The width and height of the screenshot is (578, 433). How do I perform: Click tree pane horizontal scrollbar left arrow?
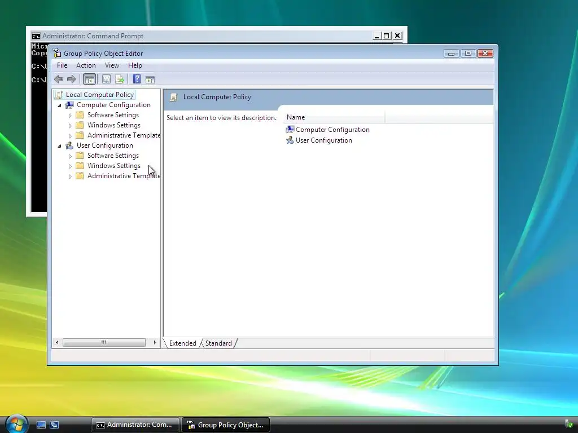pos(57,342)
